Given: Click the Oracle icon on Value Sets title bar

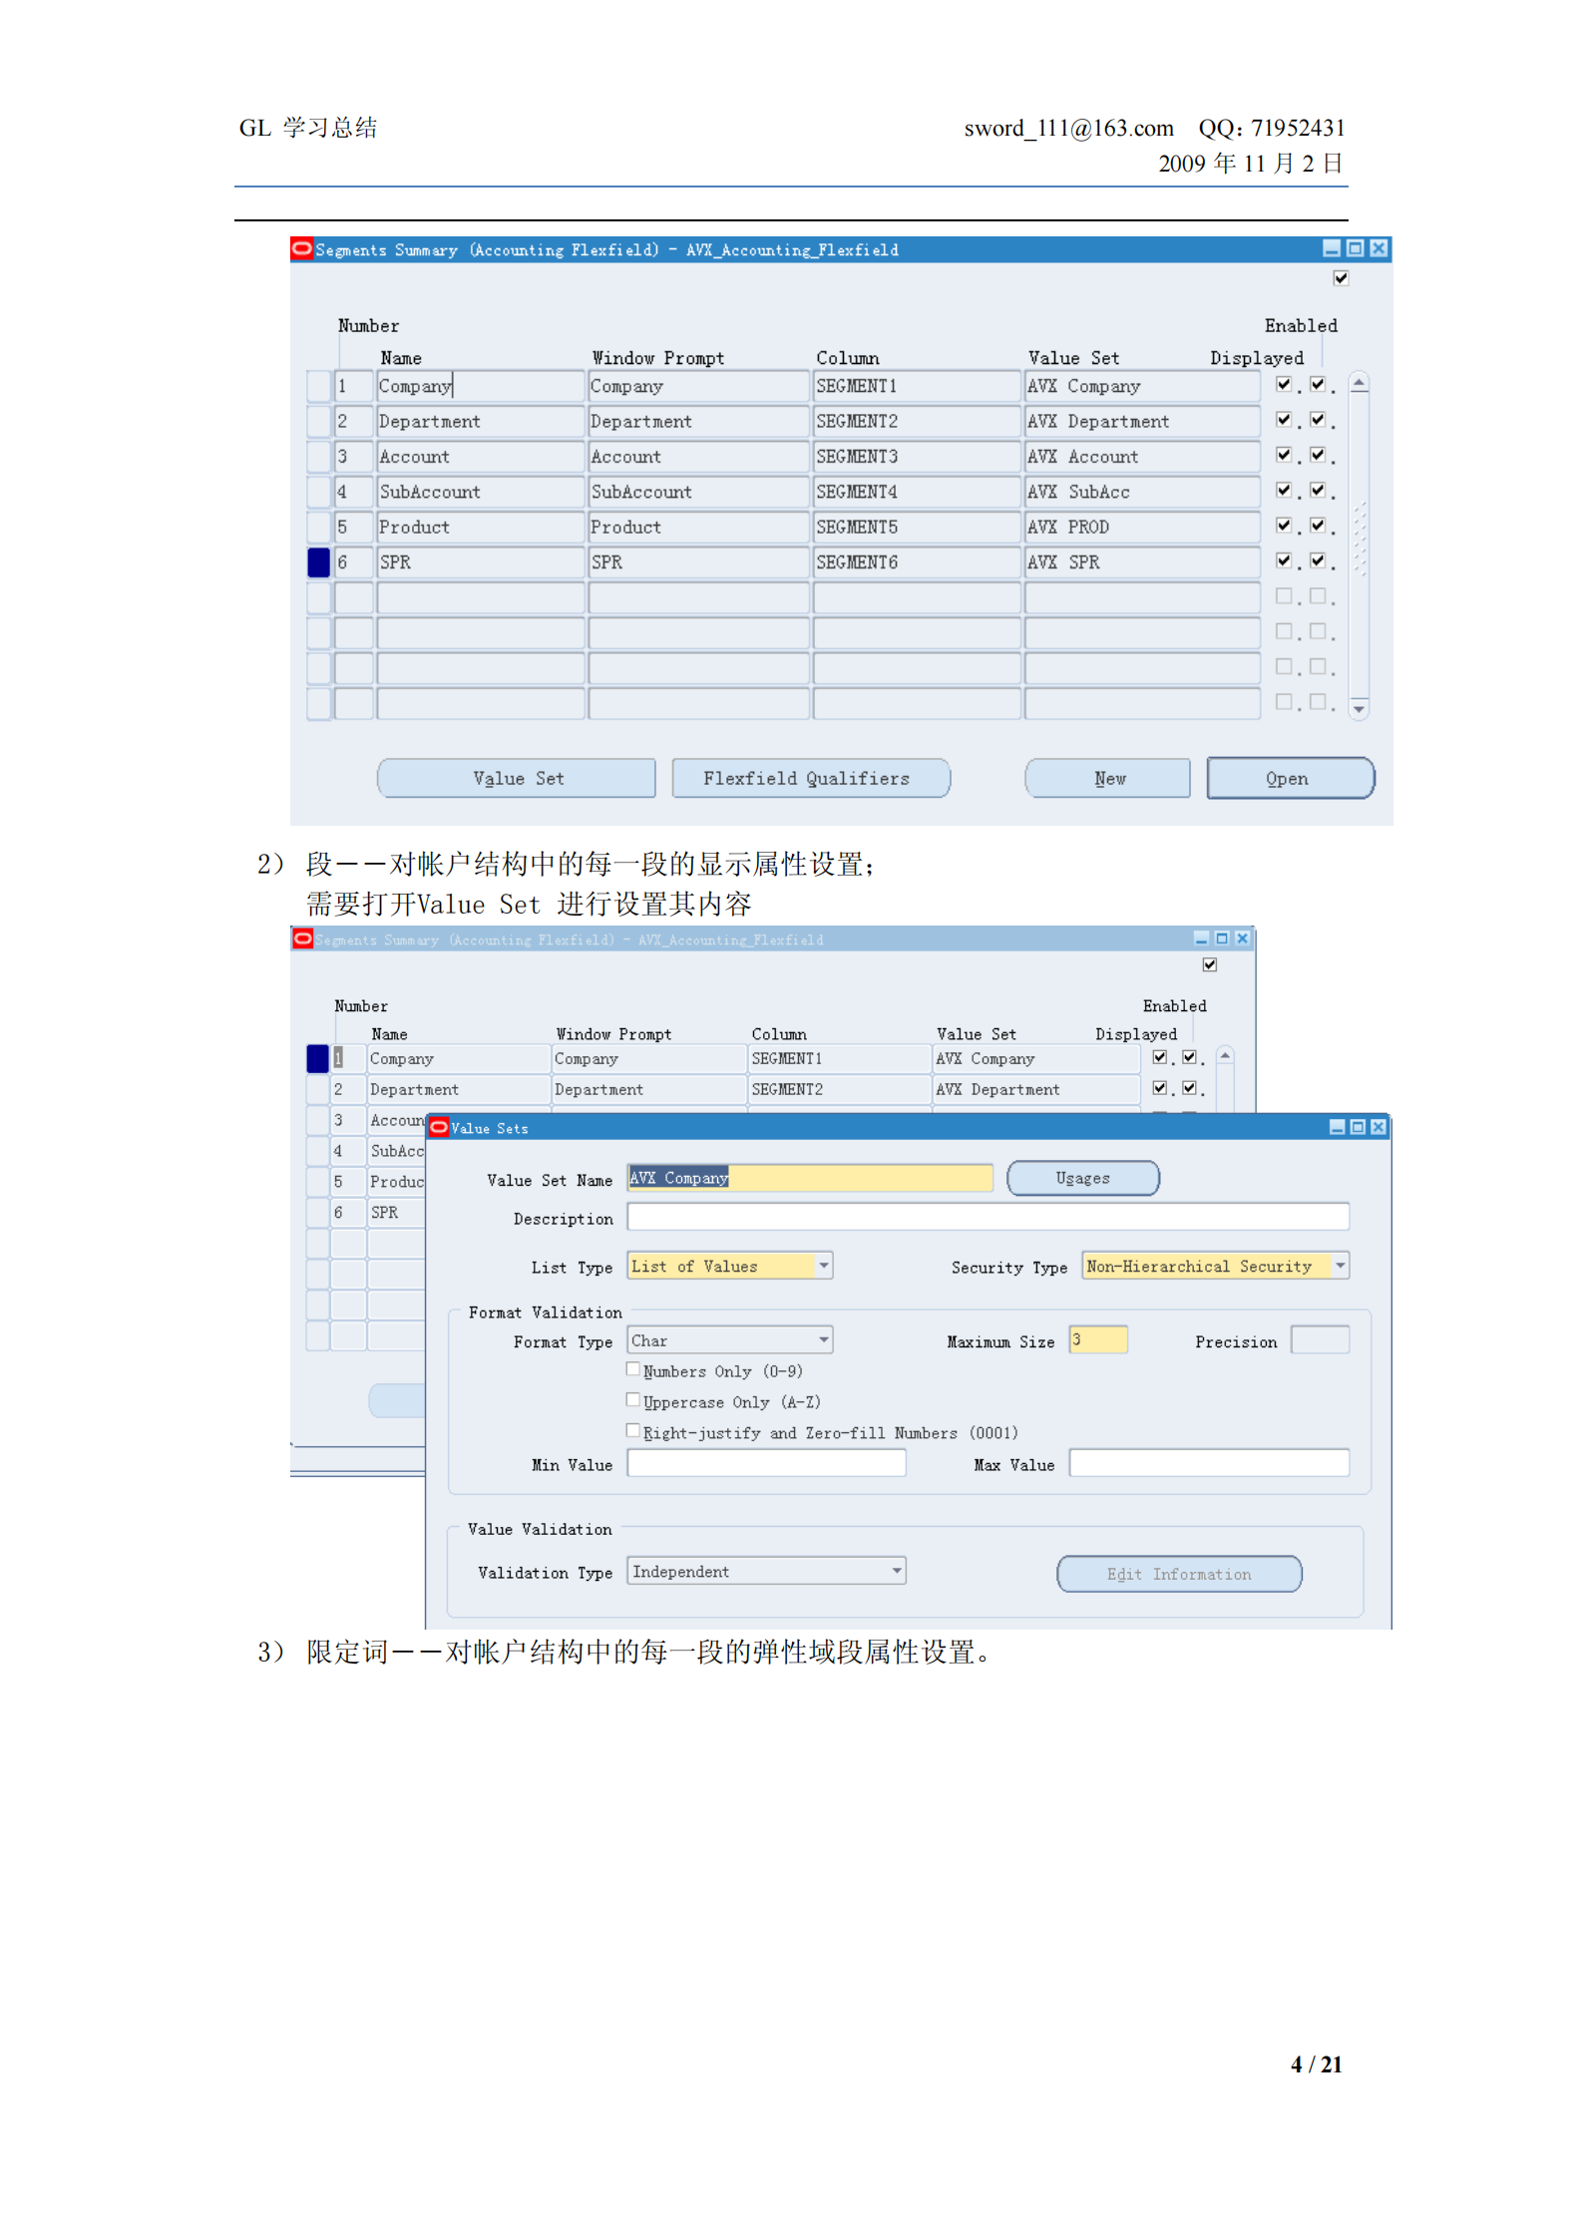Looking at the screenshot, I should click(x=439, y=1127).
